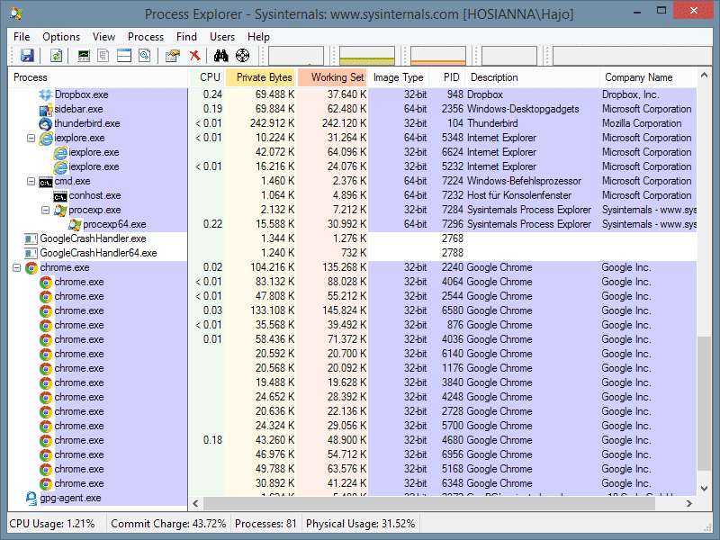
Task: Open the Users menu
Action: click(222, 37)
